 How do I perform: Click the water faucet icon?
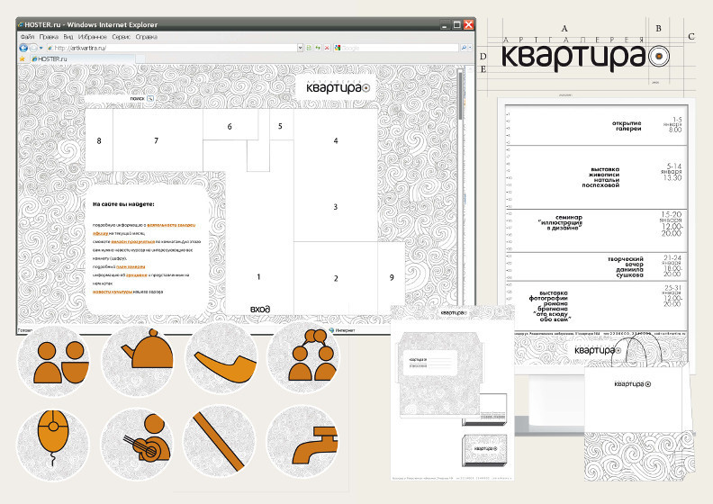(x=302, y=437)
